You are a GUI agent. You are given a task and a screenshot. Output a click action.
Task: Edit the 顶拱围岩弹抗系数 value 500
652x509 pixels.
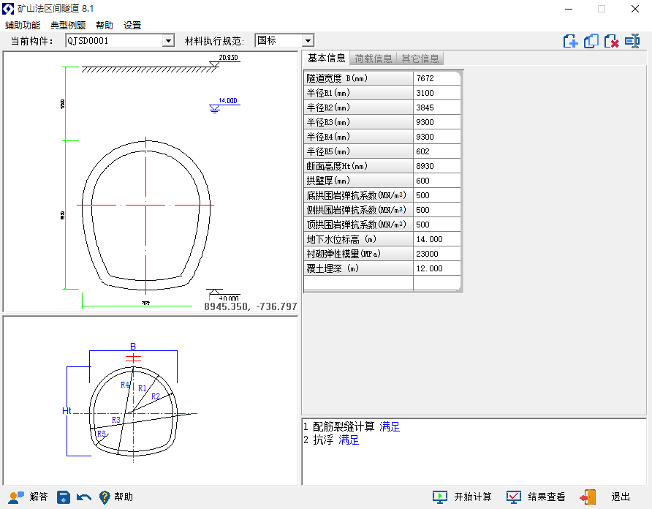pos(437,225)
